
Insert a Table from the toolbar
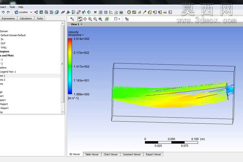click(x=106, y=12)
